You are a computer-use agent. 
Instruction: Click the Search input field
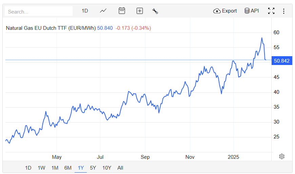(39, 11)
